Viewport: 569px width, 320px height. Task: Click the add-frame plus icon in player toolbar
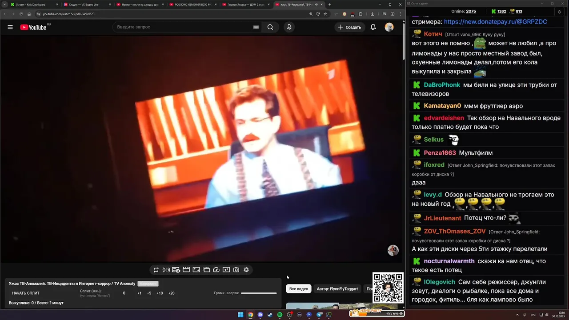pos(226,270)
